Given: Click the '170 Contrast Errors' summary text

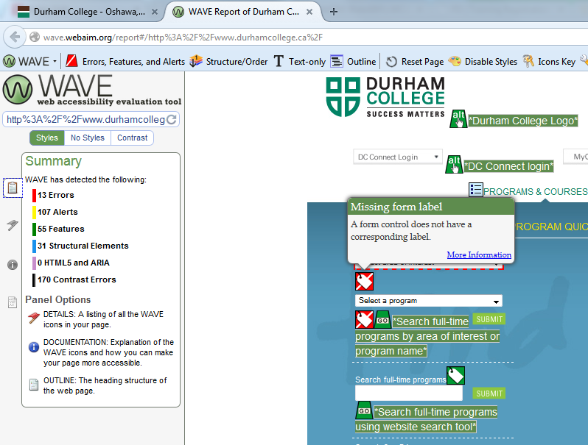Looking at the screenshot, I should 77,280.
